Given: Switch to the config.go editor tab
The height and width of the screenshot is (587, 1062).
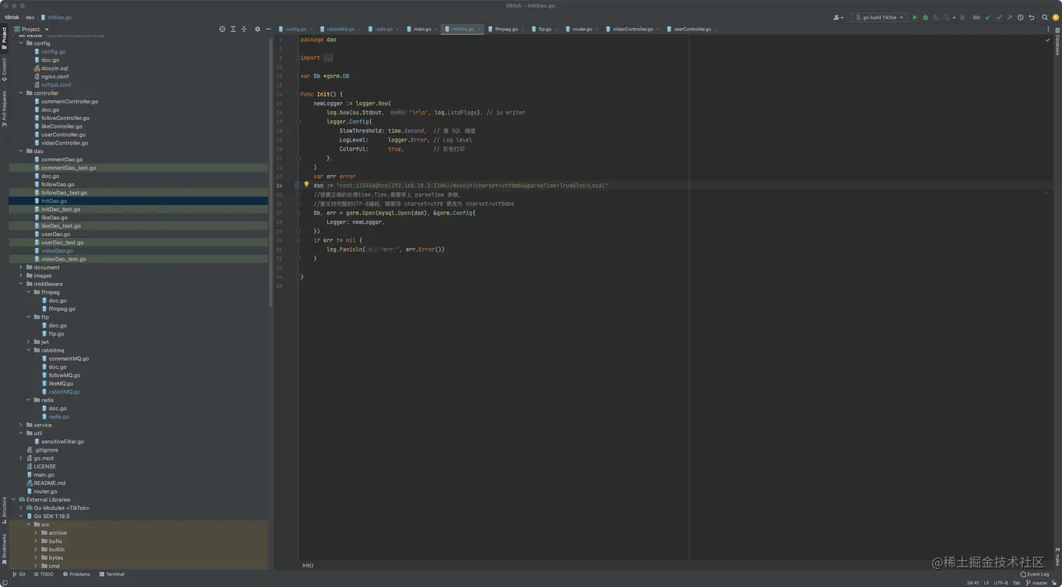Looking at the screenshot, I should (x=296, y=29).
